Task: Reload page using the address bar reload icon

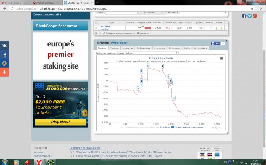Action: [x=12, y=8]
